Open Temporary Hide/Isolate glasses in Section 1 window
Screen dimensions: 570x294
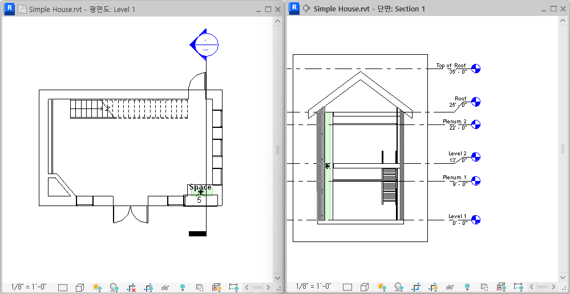[450, 288]
